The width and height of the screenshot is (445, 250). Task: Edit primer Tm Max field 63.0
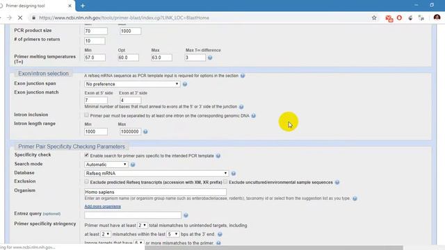[x=161, y=58]
